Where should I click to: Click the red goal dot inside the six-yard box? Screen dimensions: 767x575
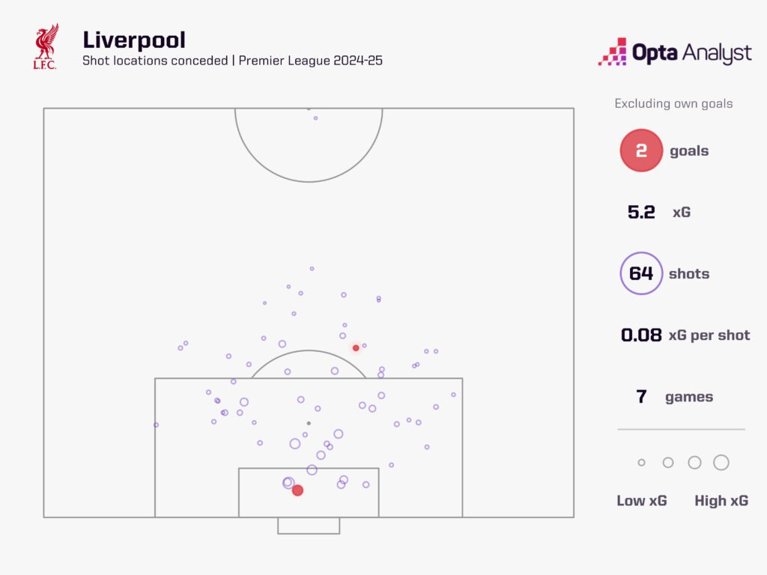(x=297, y=490)
